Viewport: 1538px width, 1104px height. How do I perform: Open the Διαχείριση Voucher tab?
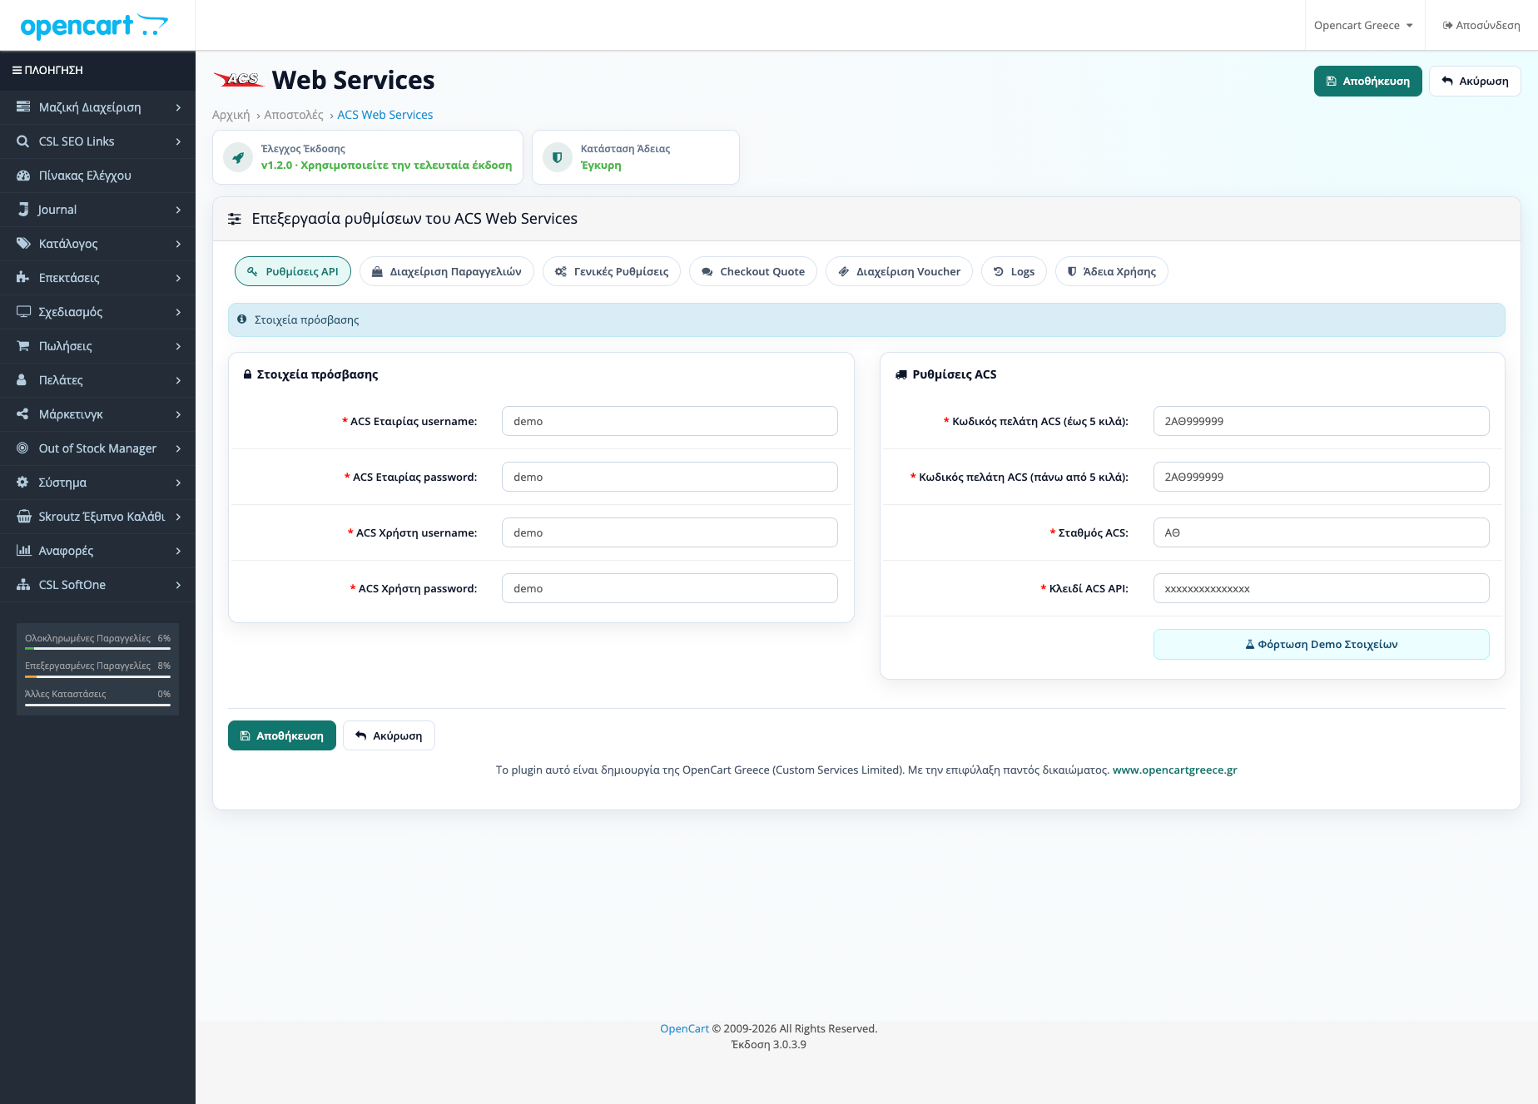899,271
